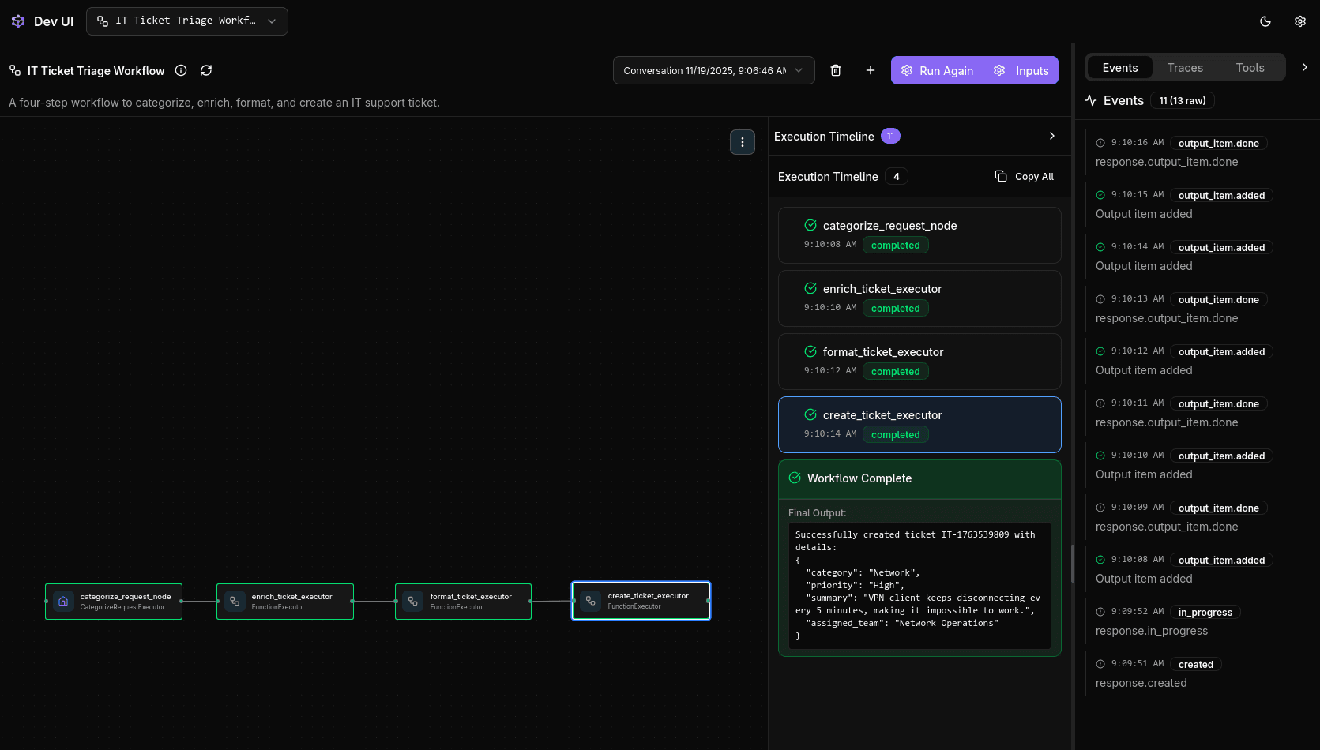
Task: Delete the conversation using the trash icon
Action: pyautogui.click(x=836, y=70)
